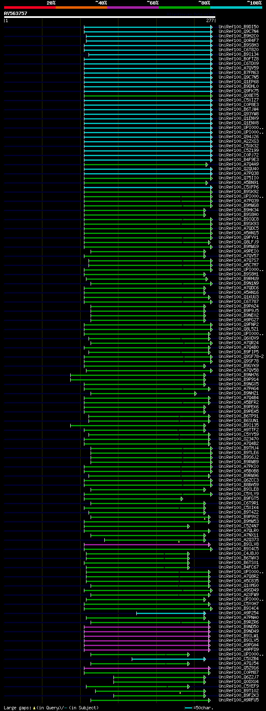Open hit UniRef100_B9NHZ1
266x711 pixels.
(239, 393)
